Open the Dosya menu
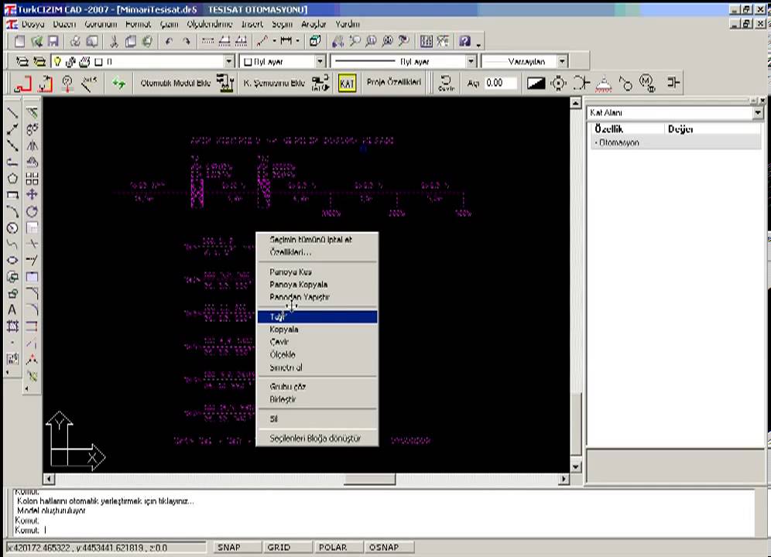The width and height of the screenshot is (771, 557). pos(33,24)
